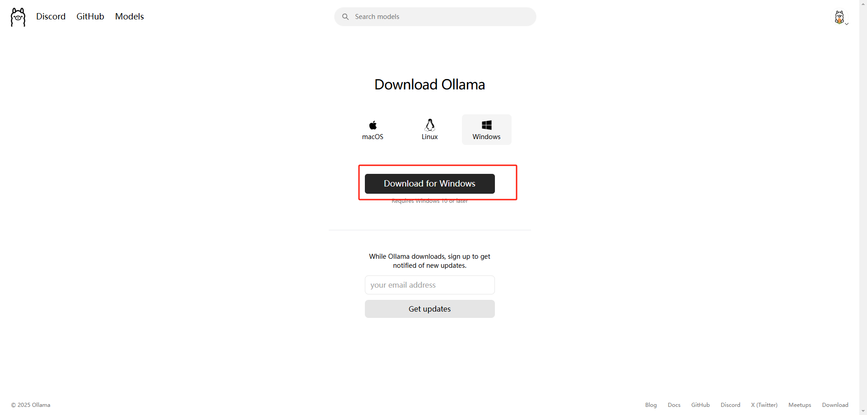
Task: Select the Linux penguin icon
Action: [x=430, y=125]
